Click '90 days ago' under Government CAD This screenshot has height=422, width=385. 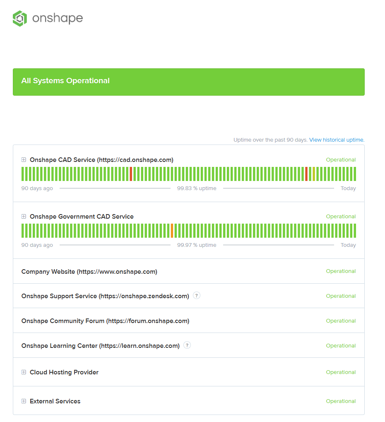(x=37, y=245)
